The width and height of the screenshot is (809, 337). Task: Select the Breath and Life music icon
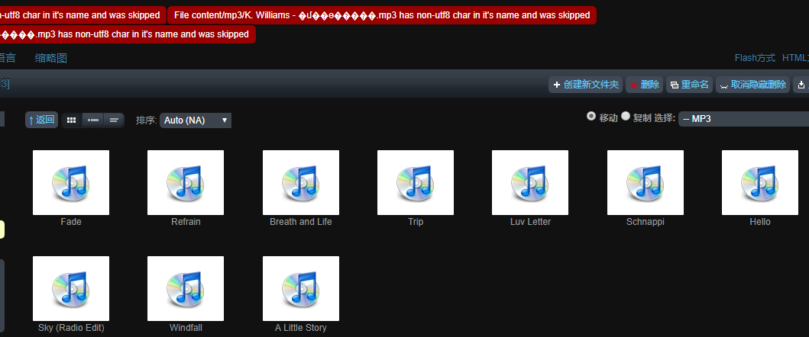tap(301, 182)
